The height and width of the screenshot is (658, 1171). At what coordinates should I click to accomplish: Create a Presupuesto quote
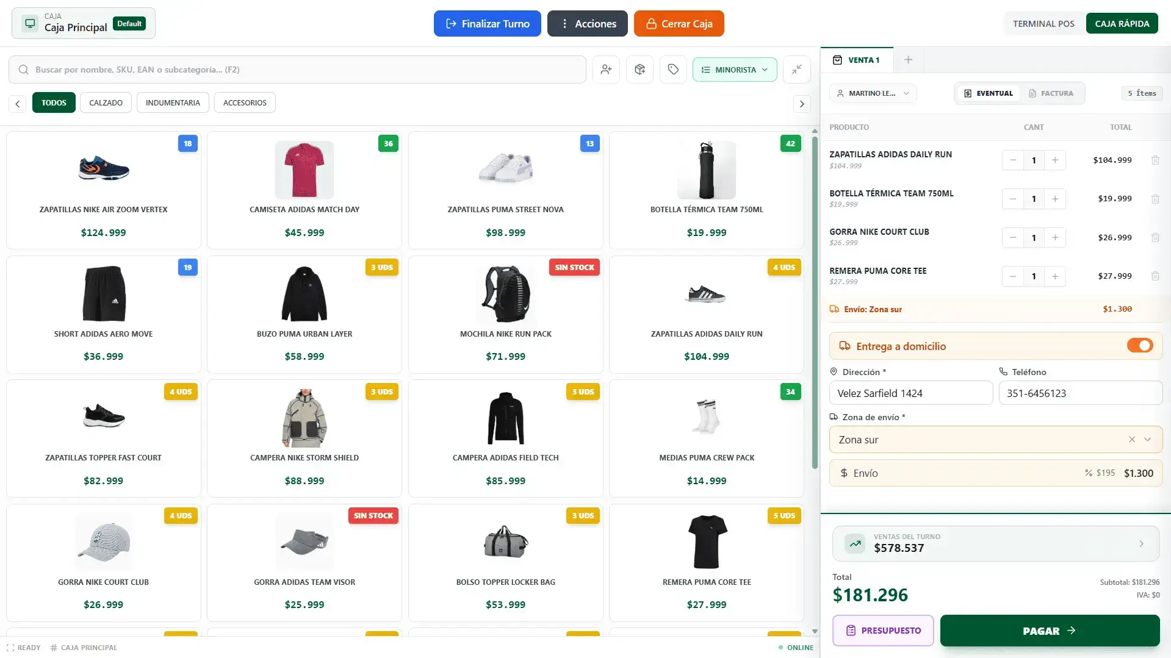pyautogui.click(x=883, y=631)
